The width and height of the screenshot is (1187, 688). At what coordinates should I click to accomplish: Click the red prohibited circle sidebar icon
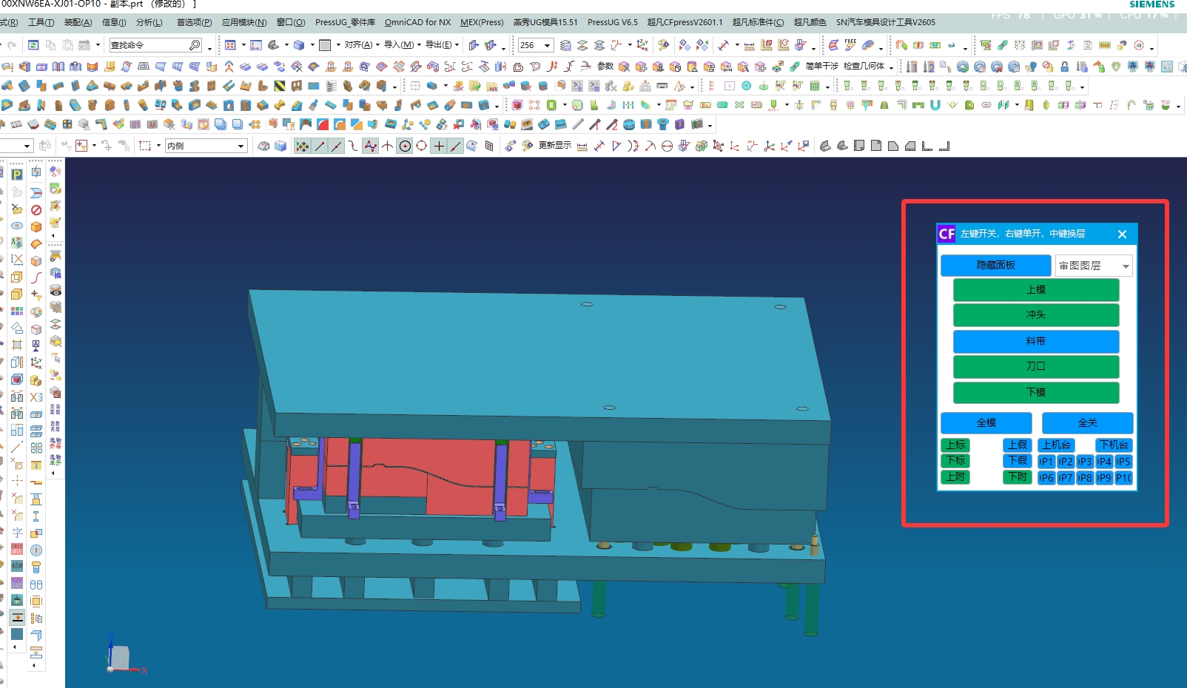click(36, 210)
